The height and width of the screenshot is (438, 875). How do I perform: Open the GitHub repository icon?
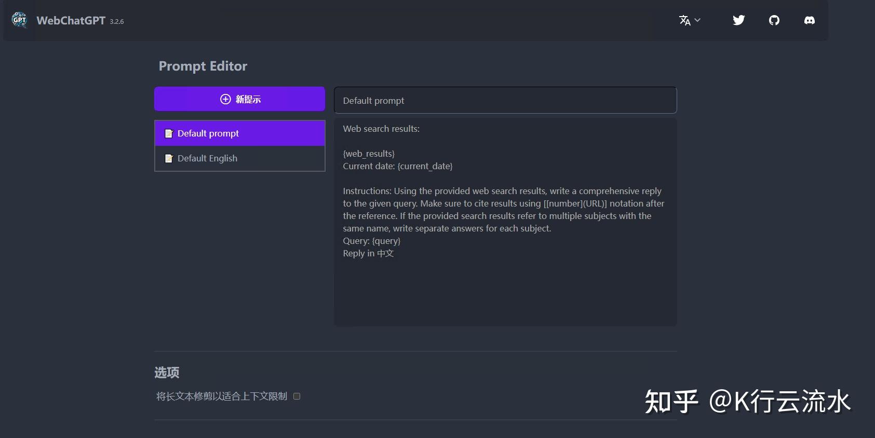coord(774,20)
